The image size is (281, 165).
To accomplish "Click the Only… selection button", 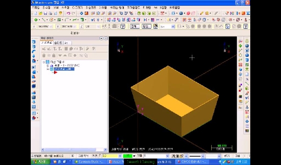I will tap(147, 26).
